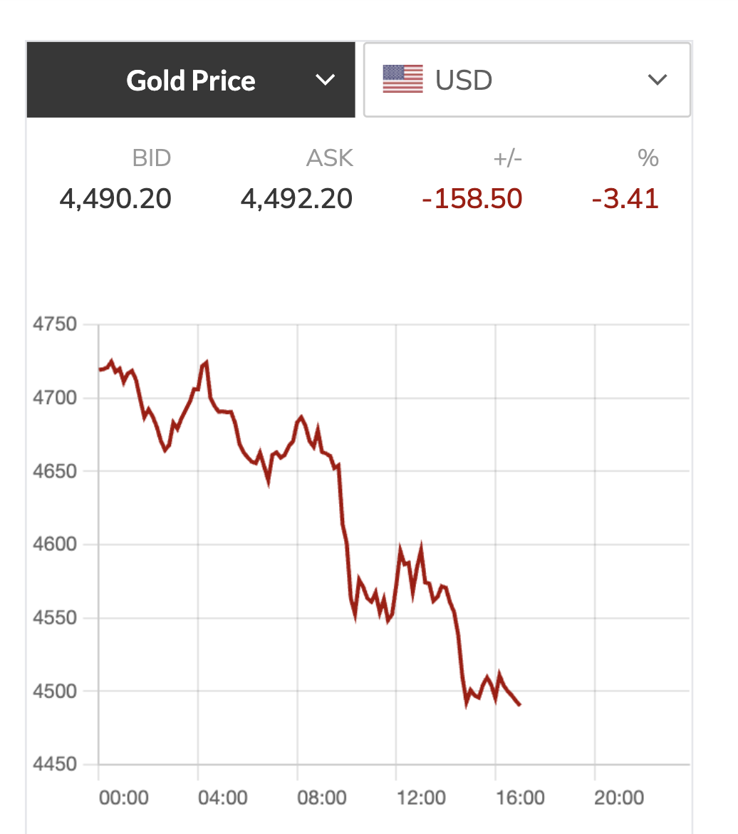Expand the USD currency selector arrow
Screen dimensions: 738x834
(657, 80)
